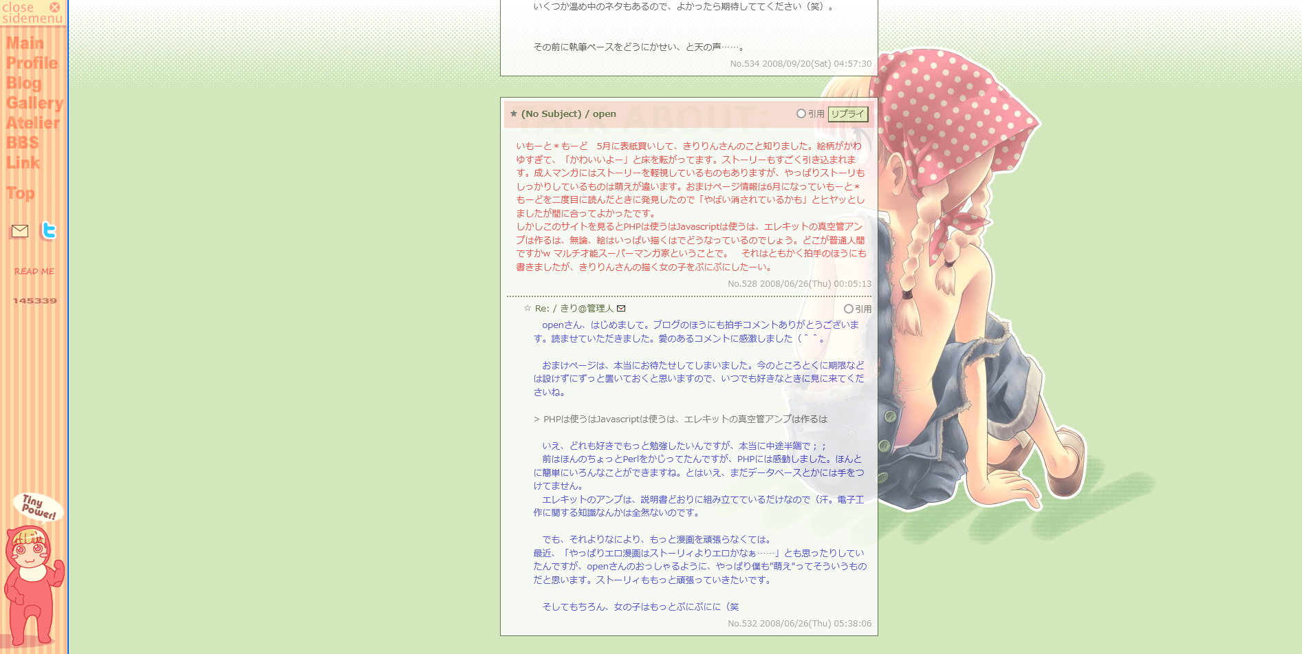Open the READ ME link
1302x654 pixels.
click(34, 272)
